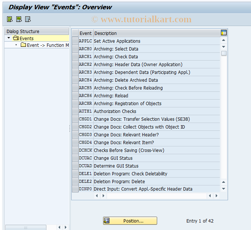251x230 pixels.
Task: Click the DCHCK event cell
Action: click(x=86, y=150)
